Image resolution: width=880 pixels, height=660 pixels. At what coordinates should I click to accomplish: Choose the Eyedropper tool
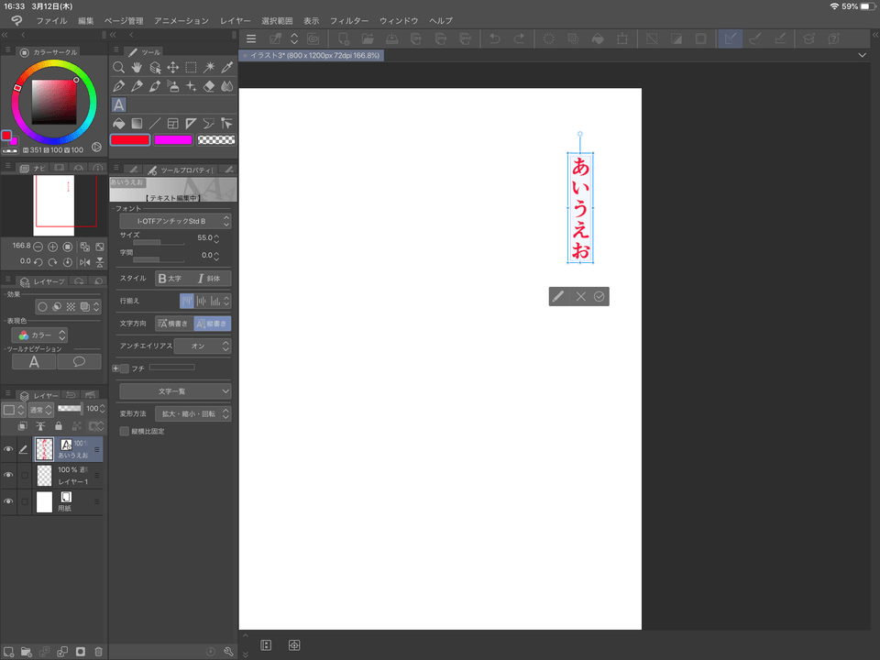(227, 68)
